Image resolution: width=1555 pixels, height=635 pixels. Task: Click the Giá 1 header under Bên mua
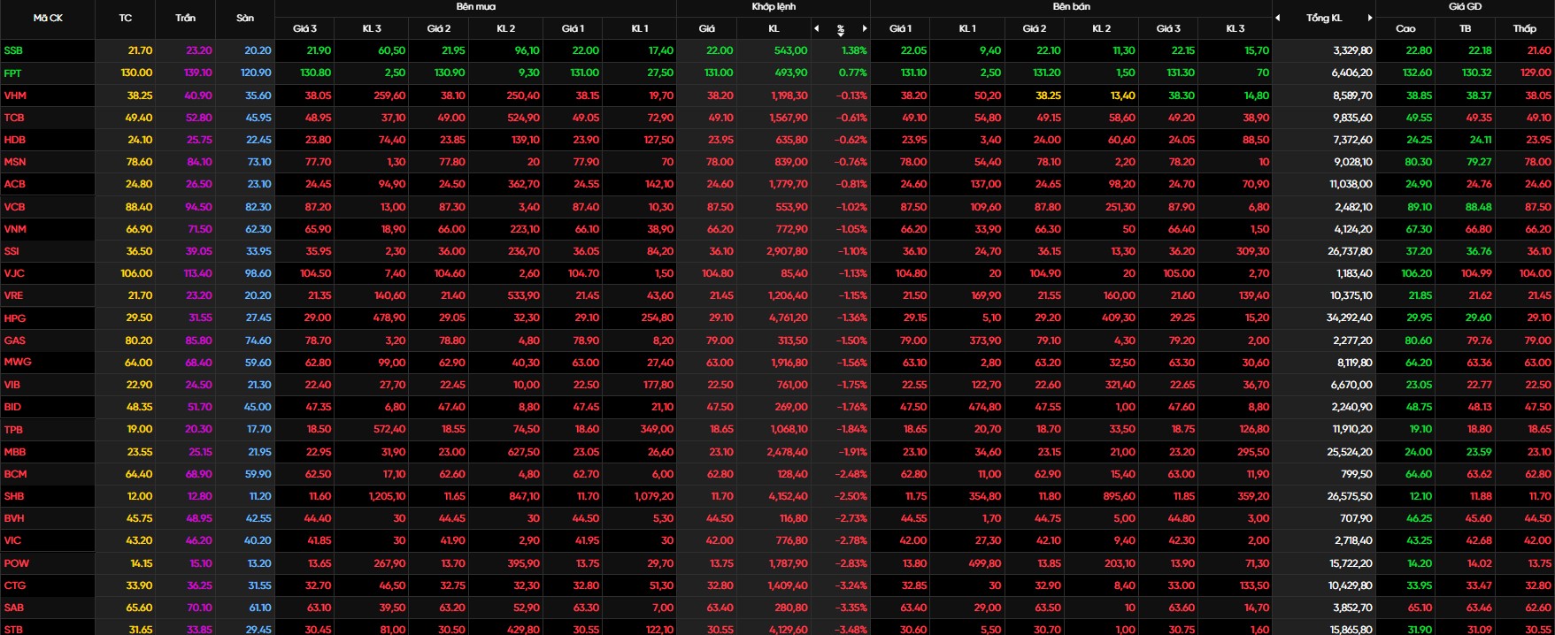click(573, 28)
